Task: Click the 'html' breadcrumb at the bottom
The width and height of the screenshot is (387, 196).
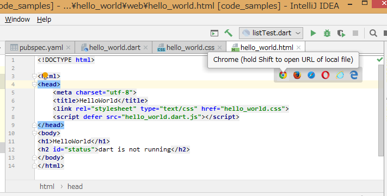Action: (47, 187)
